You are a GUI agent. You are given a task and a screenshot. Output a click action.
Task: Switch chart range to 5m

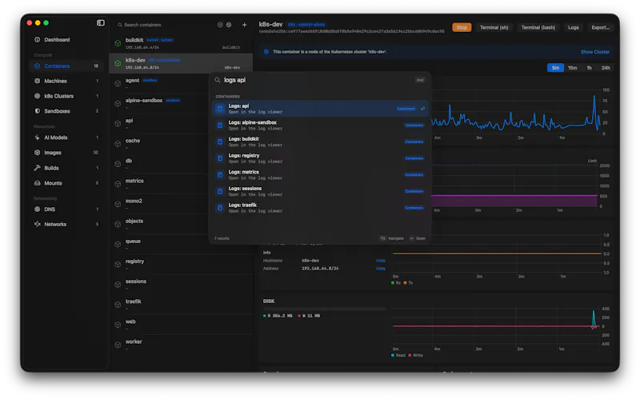[555, 68]
